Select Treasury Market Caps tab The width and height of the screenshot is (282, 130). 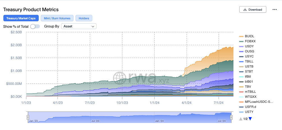(21, 18)
